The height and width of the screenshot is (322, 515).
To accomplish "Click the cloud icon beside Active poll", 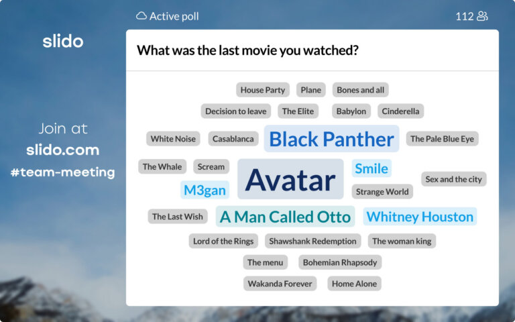I will click(x=141, y=16).
